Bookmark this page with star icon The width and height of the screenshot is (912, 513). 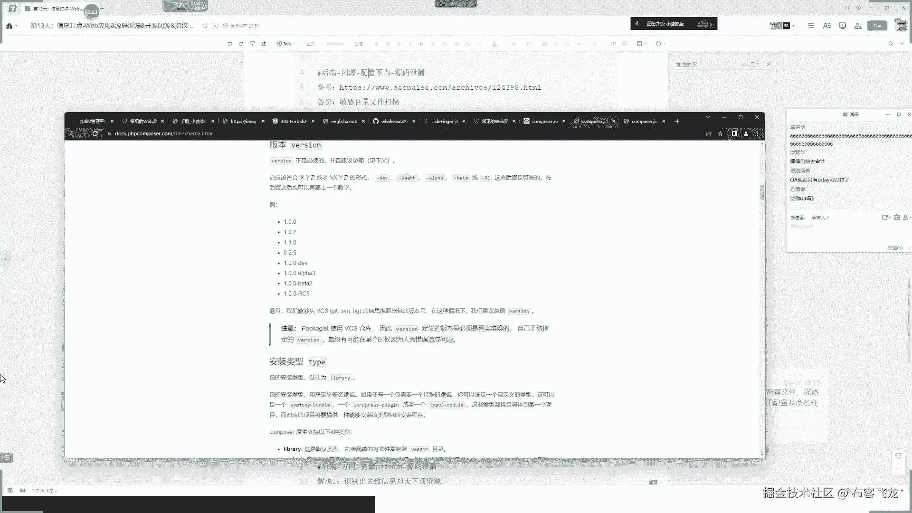click(x=721, y=134)
